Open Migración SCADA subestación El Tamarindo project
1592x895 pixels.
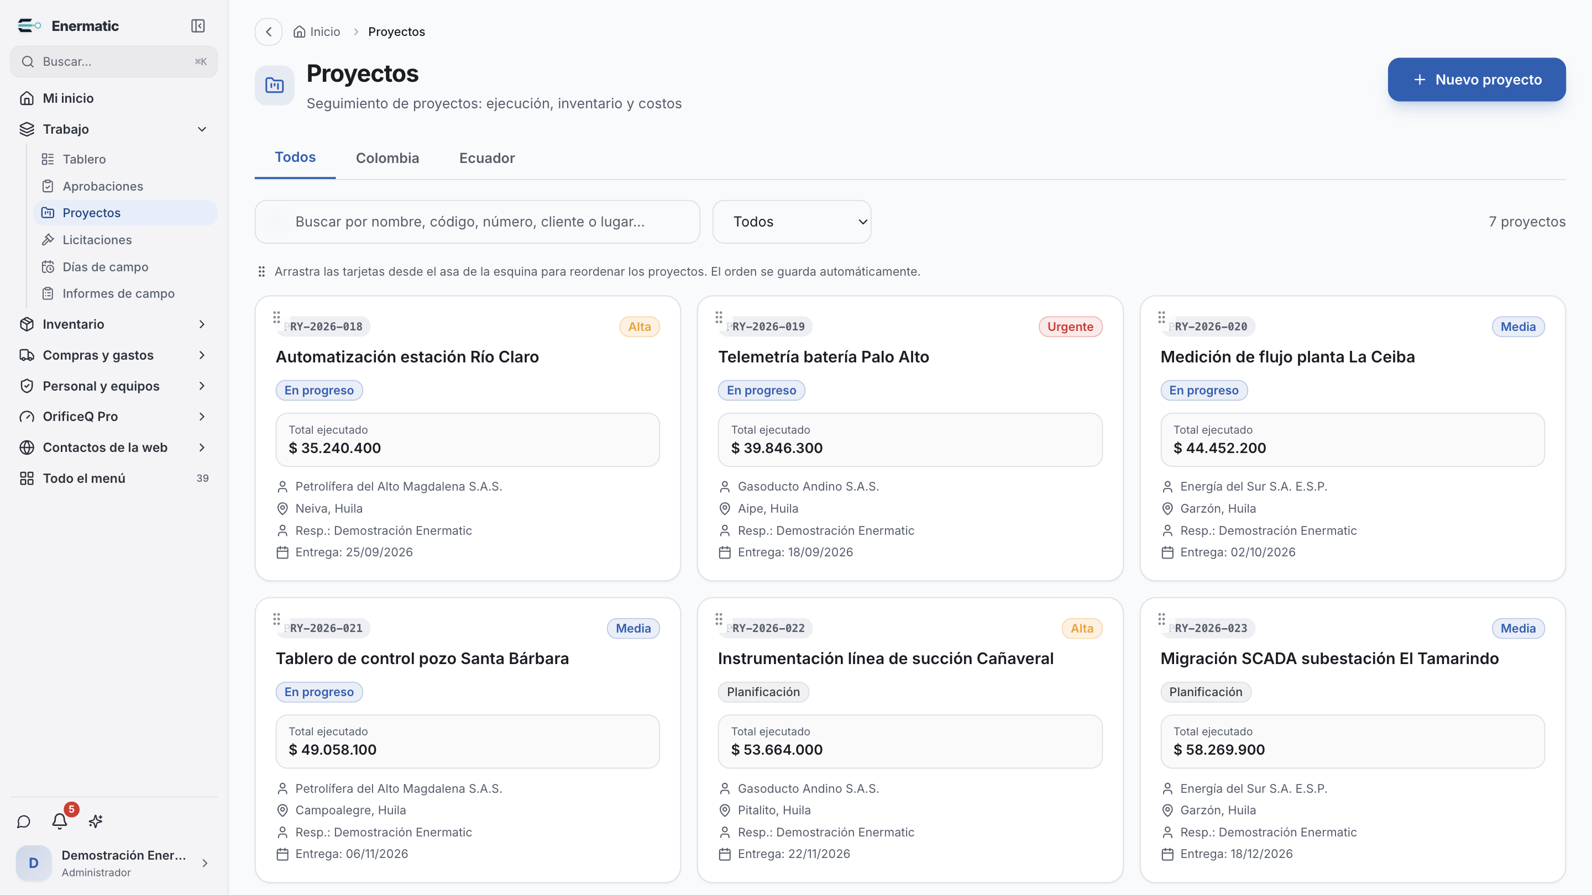(1329, 659)
